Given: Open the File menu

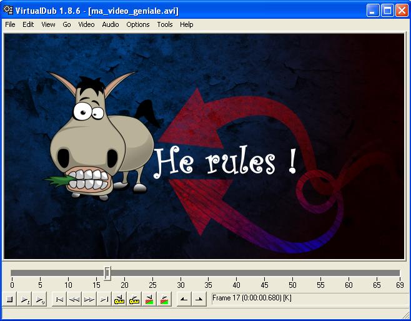Looking at the screenshot, I should click(x=10, y=24).
